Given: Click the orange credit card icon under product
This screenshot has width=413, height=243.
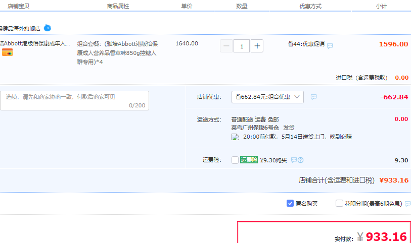Looking at the screenshot, I should (8, 52).
